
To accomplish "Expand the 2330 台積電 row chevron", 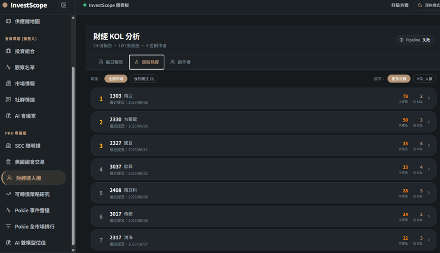I will coord(429,122).
